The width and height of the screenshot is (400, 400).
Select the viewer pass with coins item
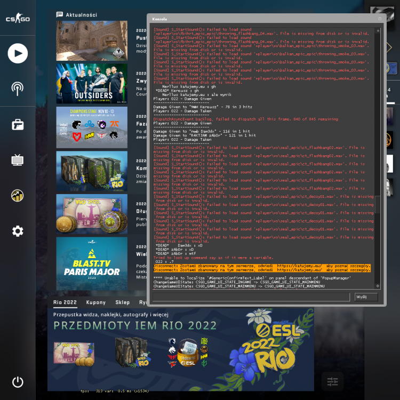pos(74,354)
